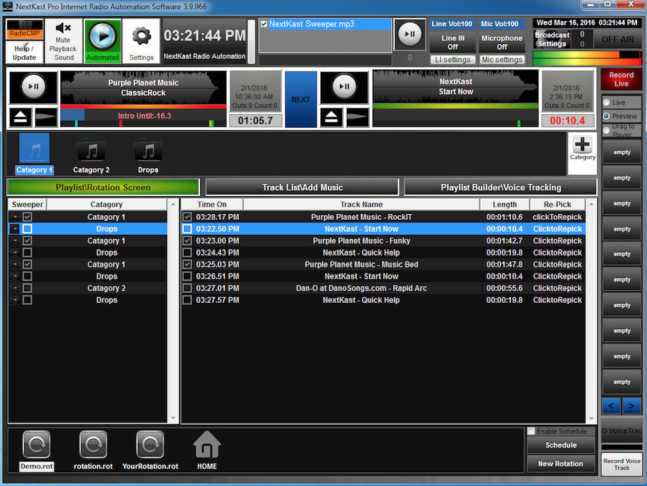Viewport: 647px width, 486px height.
Task: Click the Mute Playback Sound icon
Action: point(63,29)
